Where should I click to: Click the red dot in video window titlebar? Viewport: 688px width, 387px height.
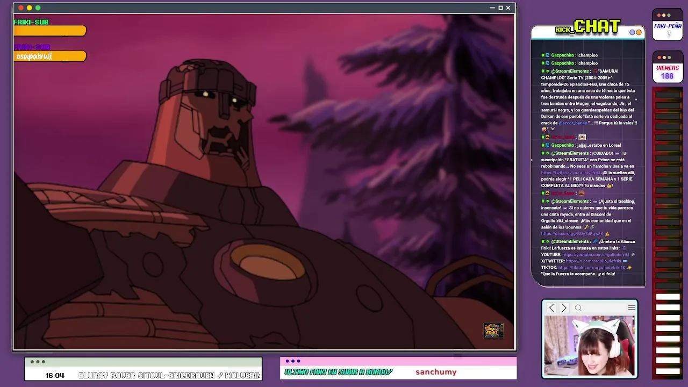(x=21, y=8)
